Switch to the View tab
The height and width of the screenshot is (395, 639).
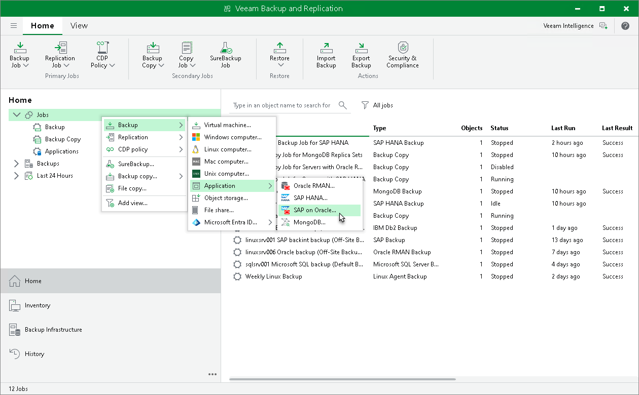pos(79,26)
